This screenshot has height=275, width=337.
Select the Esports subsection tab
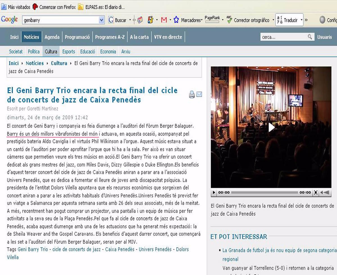click(69, 52)
